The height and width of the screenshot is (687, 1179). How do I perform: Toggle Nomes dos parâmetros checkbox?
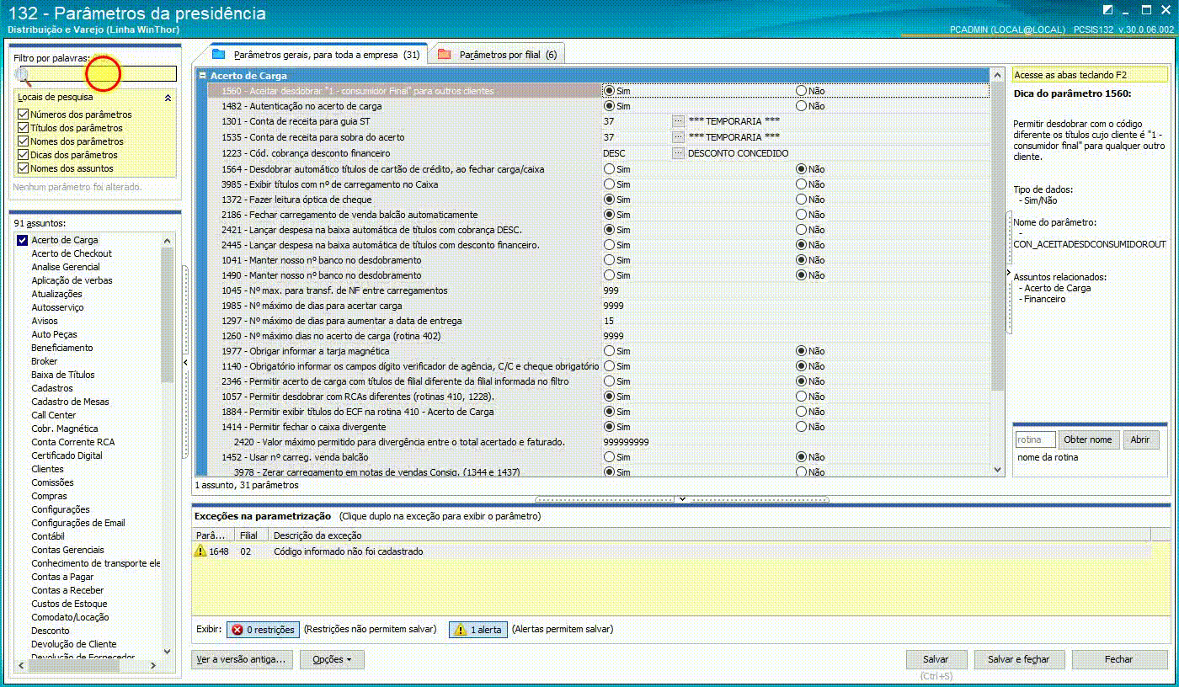pyautogui.click(x=24, y=141)
